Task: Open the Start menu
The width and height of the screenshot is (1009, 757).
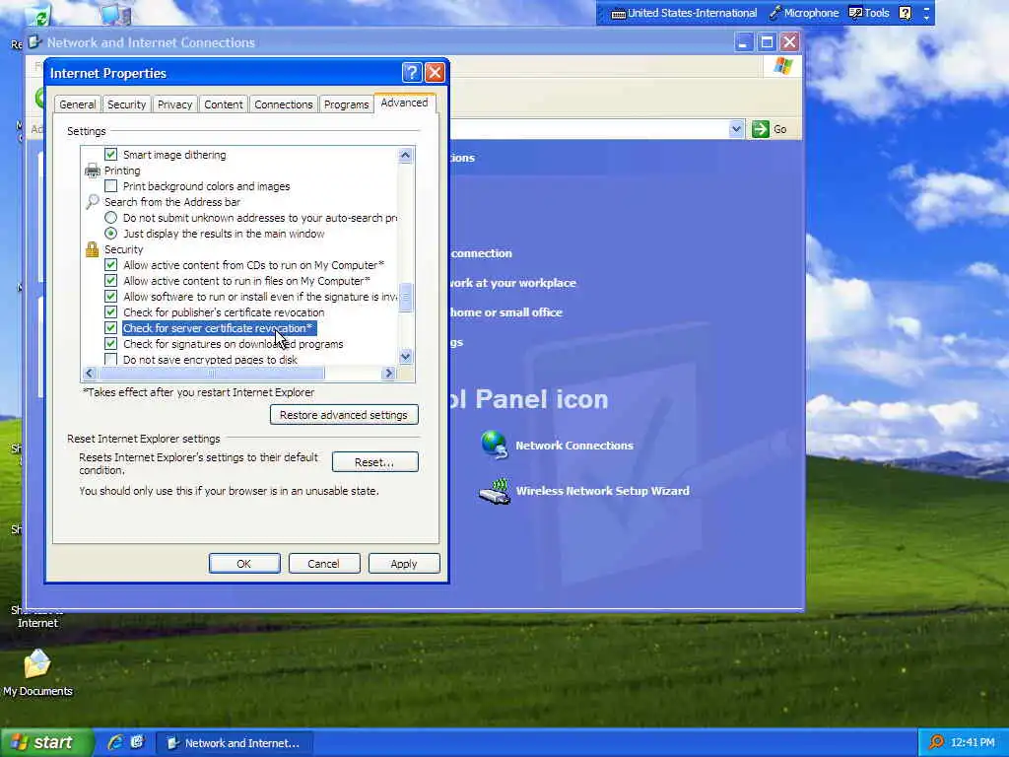Action: (x=46, y=742)
